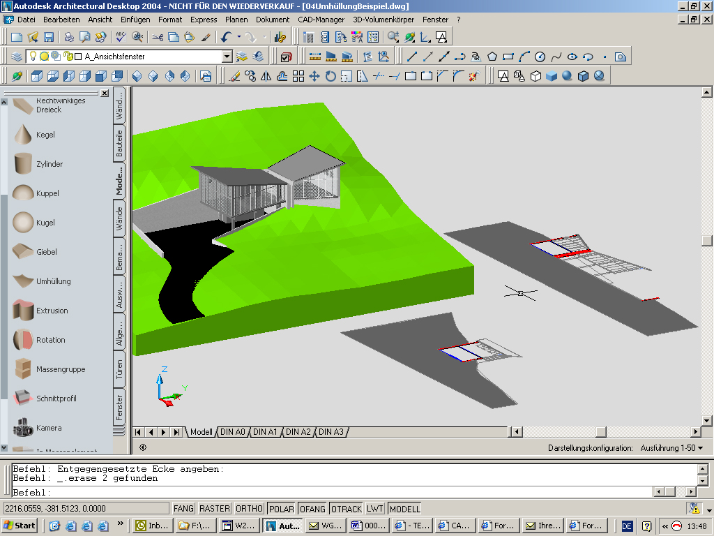Open the 3D-Volumenkörper menu
714x536 pixels.
pyautogui.click(x=383, y=20)
